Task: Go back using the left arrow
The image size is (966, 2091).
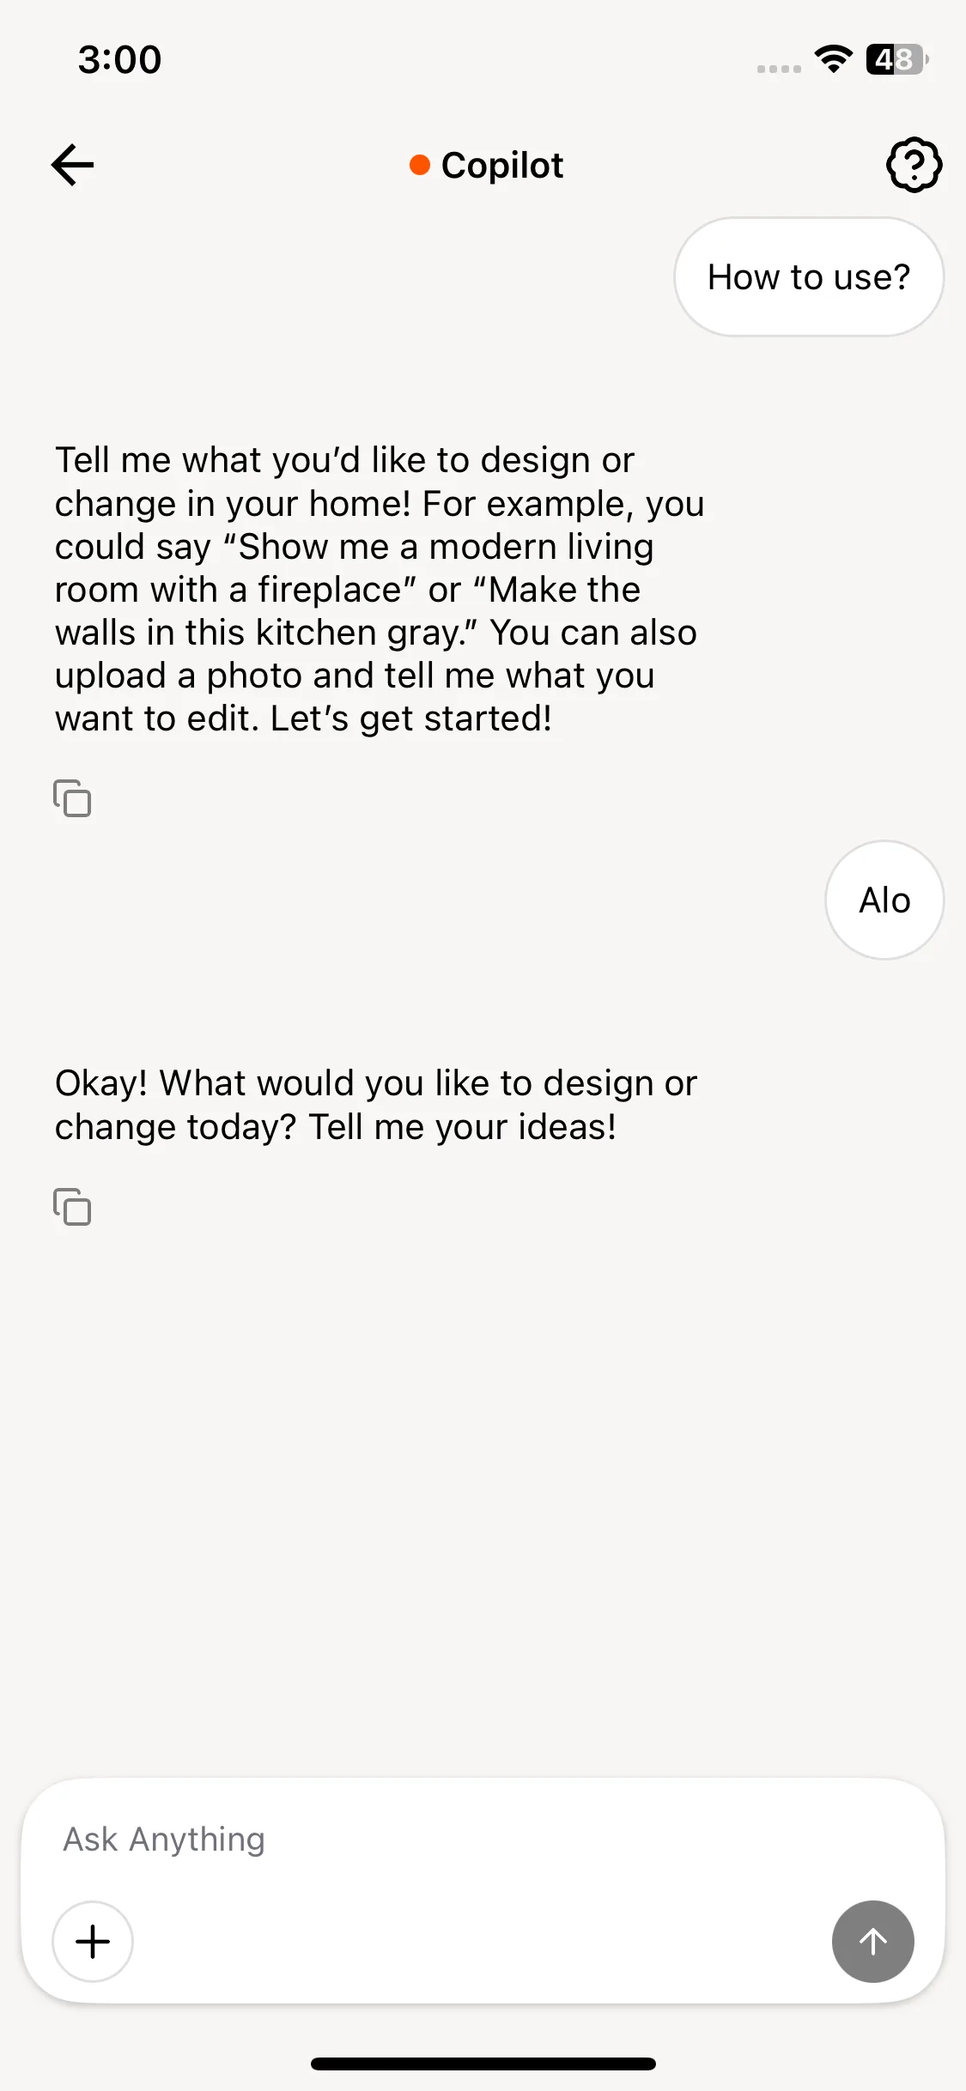Action: pyautogui.click(x=73, y=165)
